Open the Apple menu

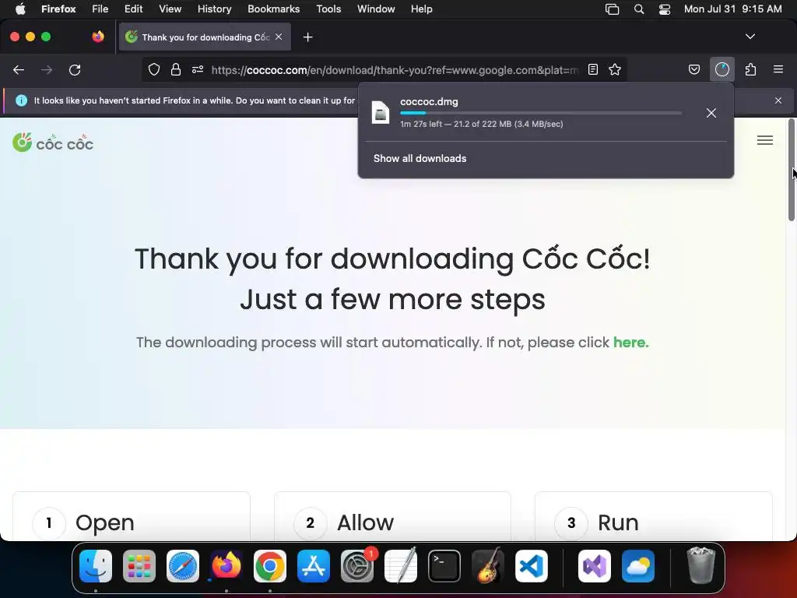20,9
